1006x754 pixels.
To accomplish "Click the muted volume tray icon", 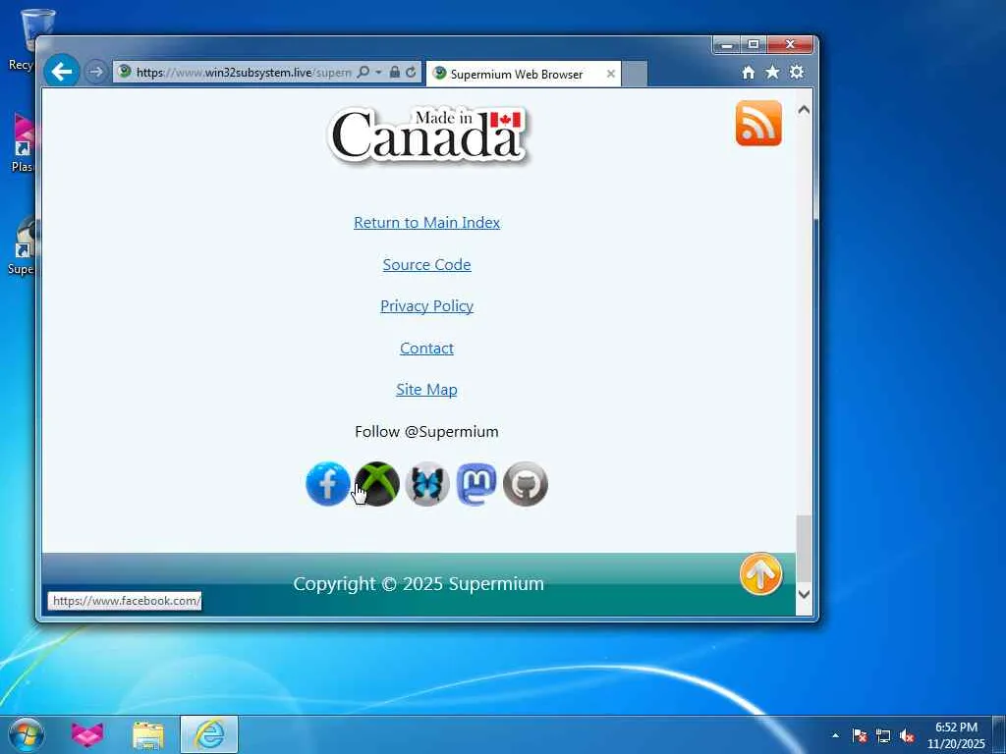I will 907,735.
